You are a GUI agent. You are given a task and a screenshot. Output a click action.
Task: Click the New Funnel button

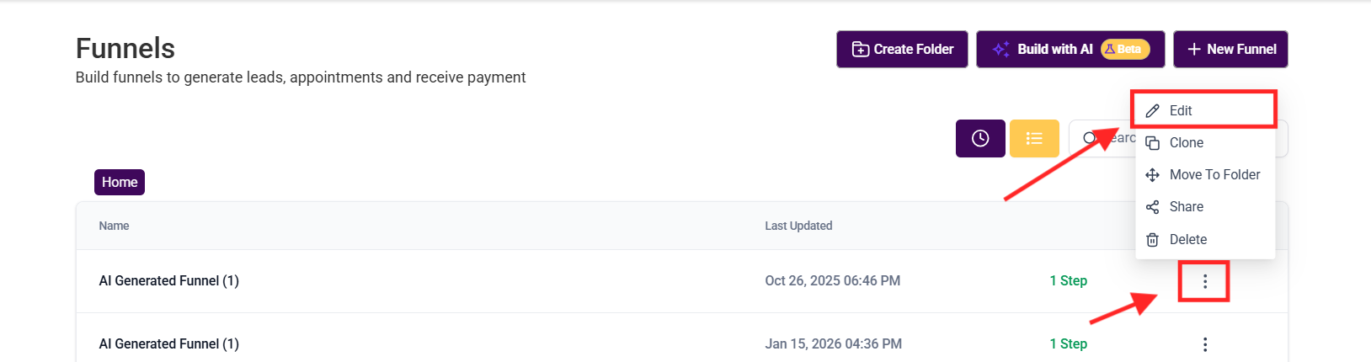(1230, 49)
